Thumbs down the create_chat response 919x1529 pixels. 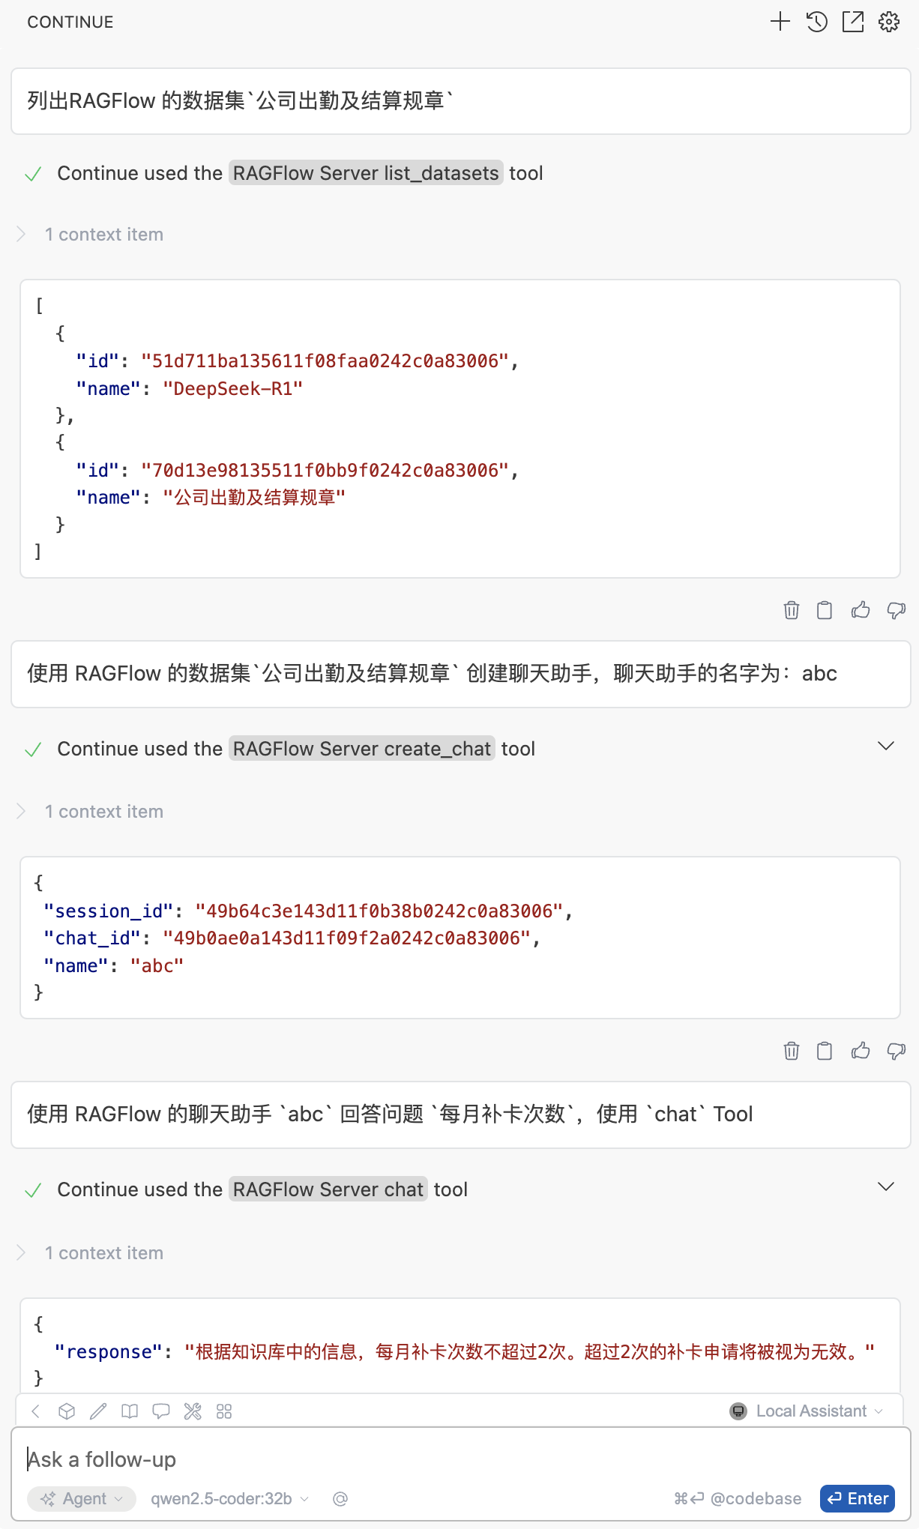pyautogui.click(x=896, y=1051)
